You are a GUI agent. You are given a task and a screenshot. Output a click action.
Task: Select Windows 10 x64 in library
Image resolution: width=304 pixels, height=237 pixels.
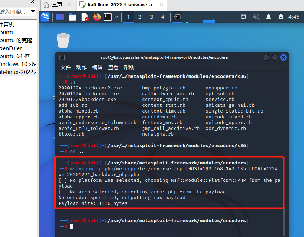coord(18,64)
